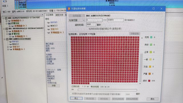Click the block grid scrollbar down arrow
The image size is (183, 103).
(140, 84)
